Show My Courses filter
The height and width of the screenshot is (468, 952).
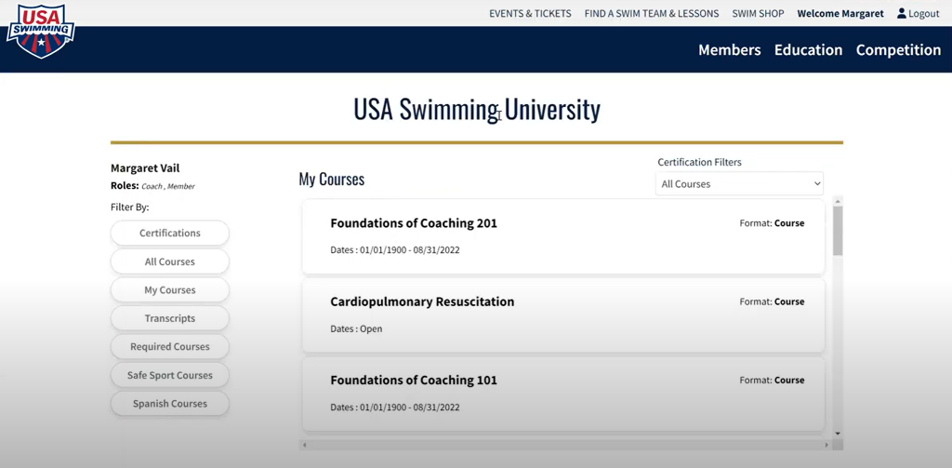point(170,290)
